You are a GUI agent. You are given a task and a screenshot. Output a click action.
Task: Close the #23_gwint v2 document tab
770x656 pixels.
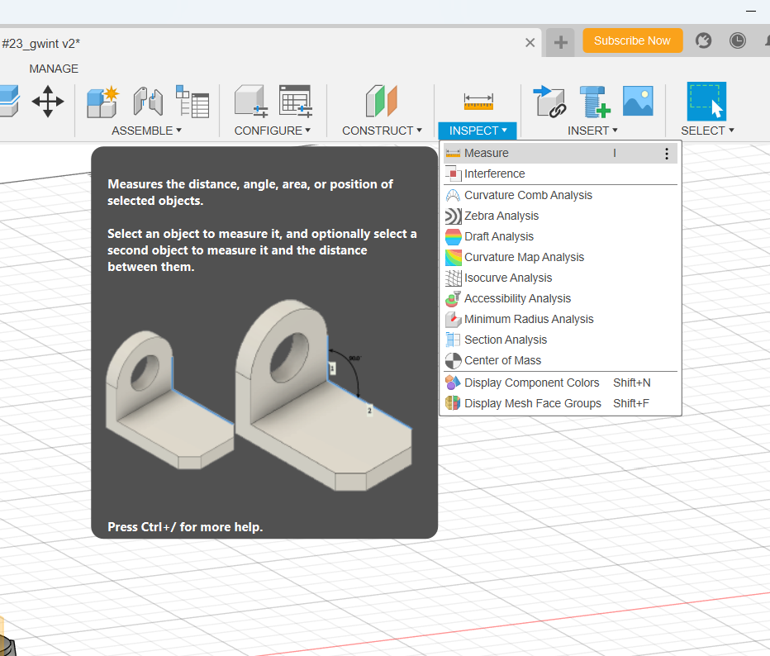pyautogui.click(x=530, y=43)
